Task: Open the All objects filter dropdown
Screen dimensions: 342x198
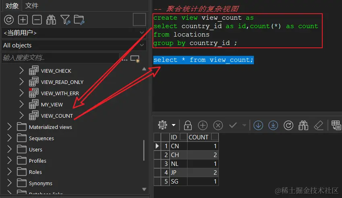Action: point(74,45)
